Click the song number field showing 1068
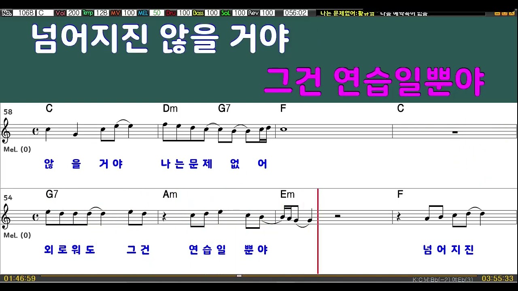 [x=24, y=13]
